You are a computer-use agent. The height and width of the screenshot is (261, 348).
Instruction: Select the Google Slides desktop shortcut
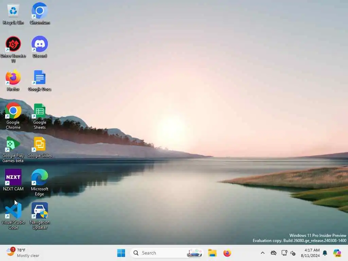(40, 147)
